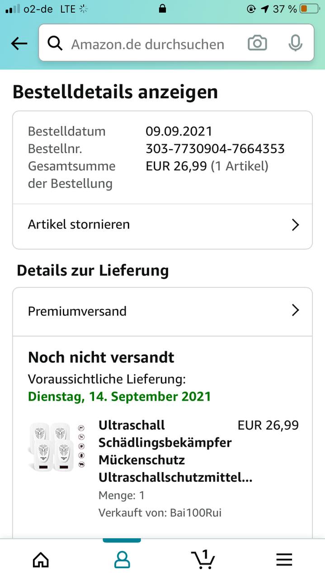Open the hamburger menu icon
Screen dimensions: 325x580
[284, 560]
